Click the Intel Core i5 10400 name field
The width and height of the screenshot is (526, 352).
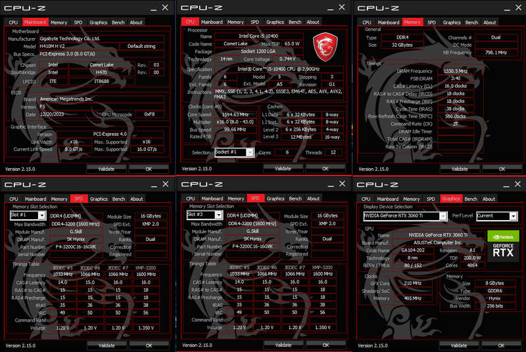pos(258,36)
